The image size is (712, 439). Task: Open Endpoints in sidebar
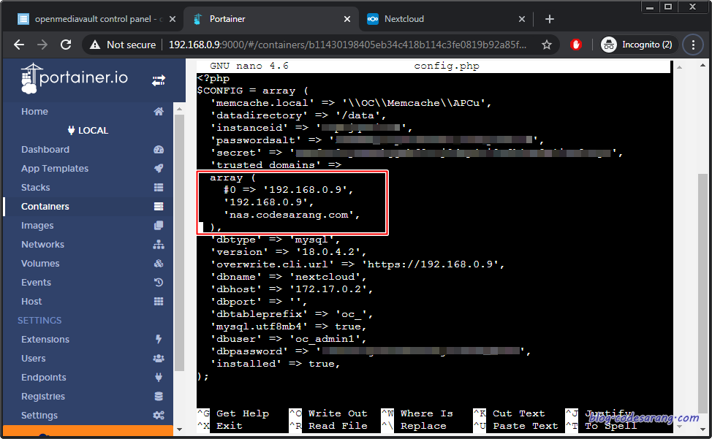(x=44, y=378)
